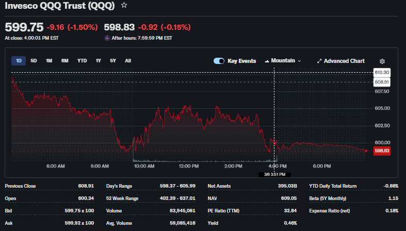Click the star icon to follow QQQ
Image resolution: width=406 pixels, height=231 pixels.
(x=124, y=5)
